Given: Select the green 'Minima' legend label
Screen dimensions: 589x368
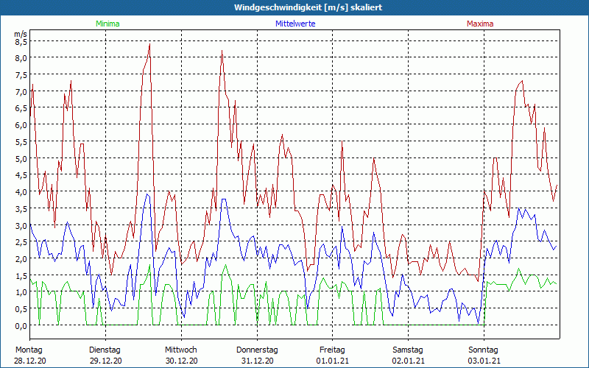Looking at the screenshot, I should pyautogui.click(x=107, y=24).
